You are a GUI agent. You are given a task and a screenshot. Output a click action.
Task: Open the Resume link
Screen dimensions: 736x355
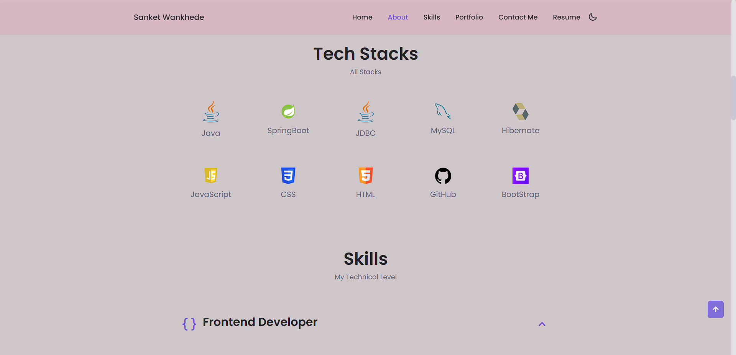pyautogui.click(x=566, y=17)
